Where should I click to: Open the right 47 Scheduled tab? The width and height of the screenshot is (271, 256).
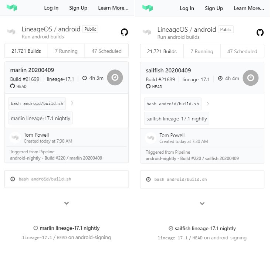(242, 51)
